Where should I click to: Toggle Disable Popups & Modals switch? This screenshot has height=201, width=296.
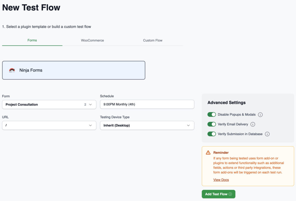click(x=212, y=115)
